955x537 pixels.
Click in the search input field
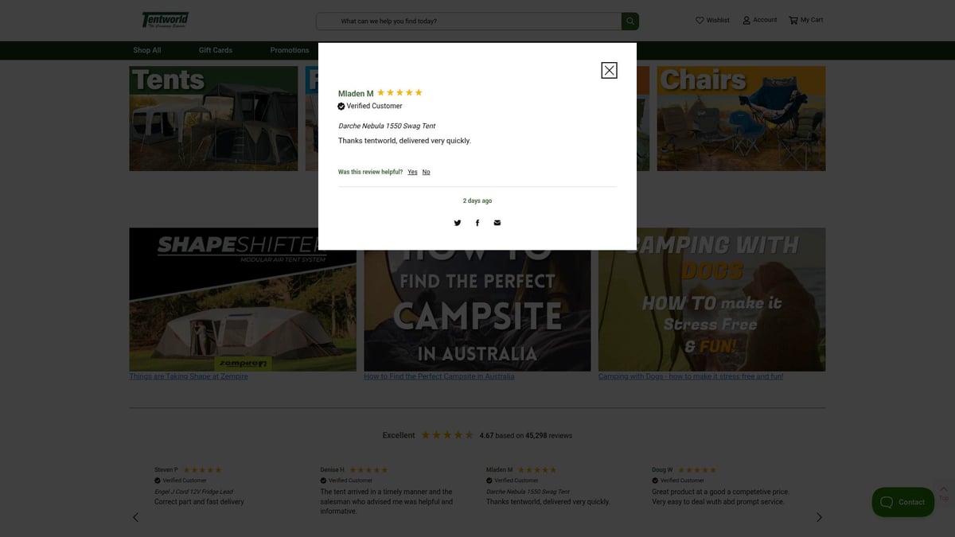470,21
